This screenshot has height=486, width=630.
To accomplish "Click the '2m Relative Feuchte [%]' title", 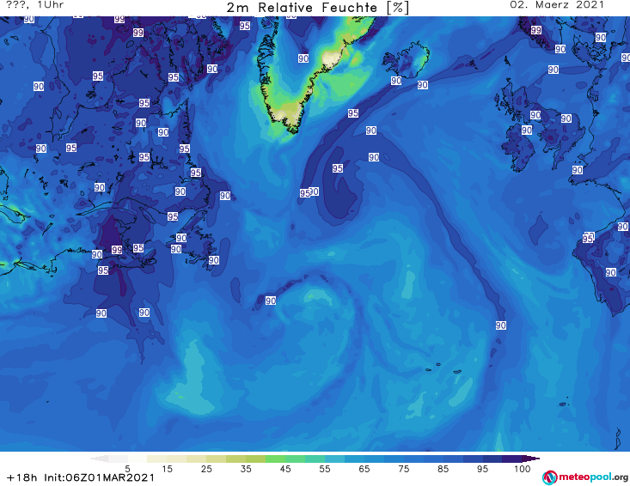I will coord(317,8).
